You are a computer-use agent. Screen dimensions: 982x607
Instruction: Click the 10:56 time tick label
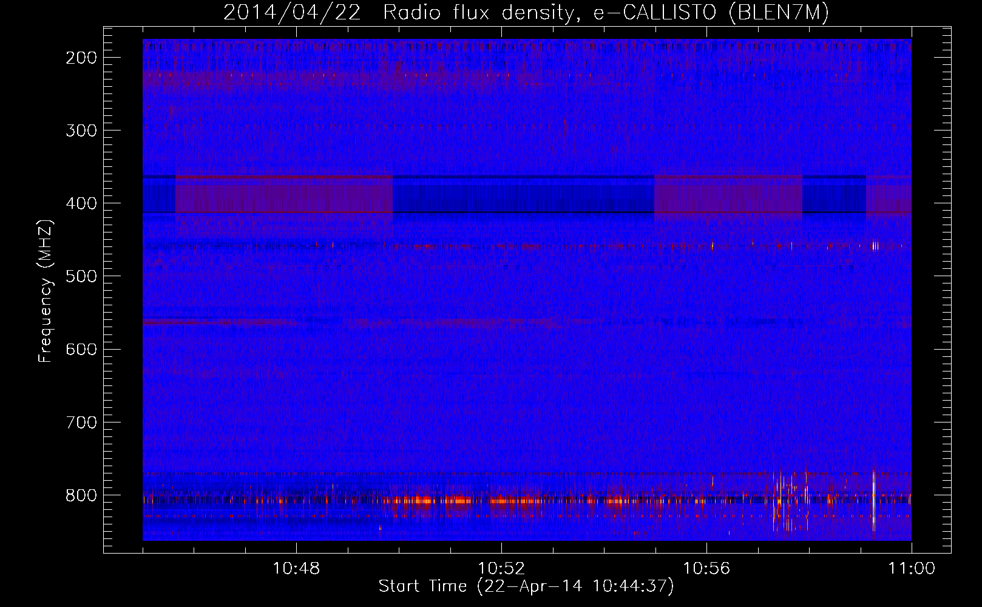[706, 569]
